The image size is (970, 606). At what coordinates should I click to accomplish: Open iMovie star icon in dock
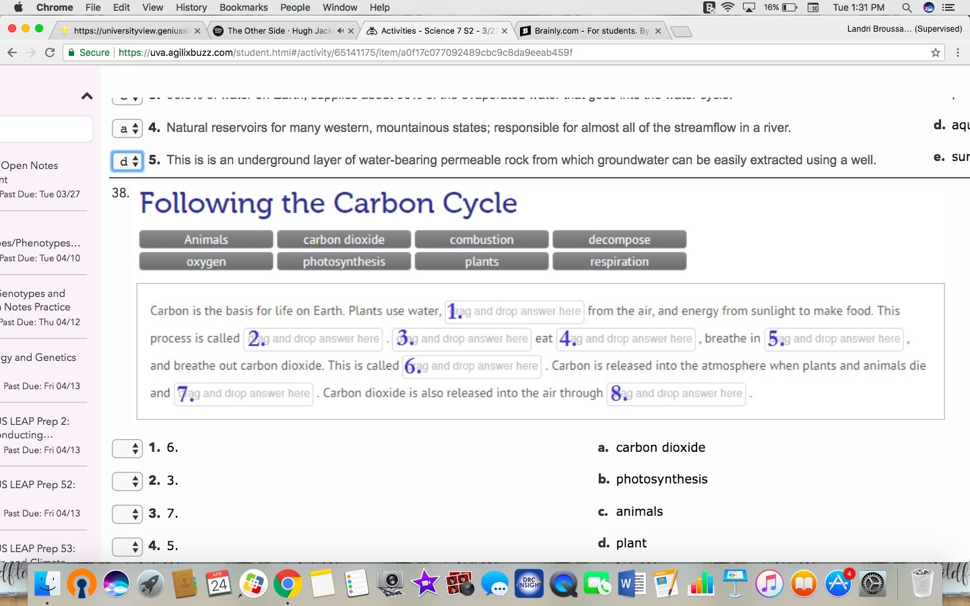[426, 583]
